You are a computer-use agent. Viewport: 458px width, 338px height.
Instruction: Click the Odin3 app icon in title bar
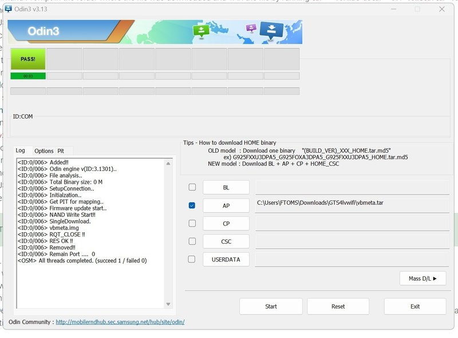pyautogui.click(x=9, y=9)
